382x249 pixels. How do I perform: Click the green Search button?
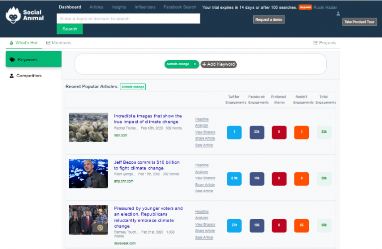pos(70,29)
